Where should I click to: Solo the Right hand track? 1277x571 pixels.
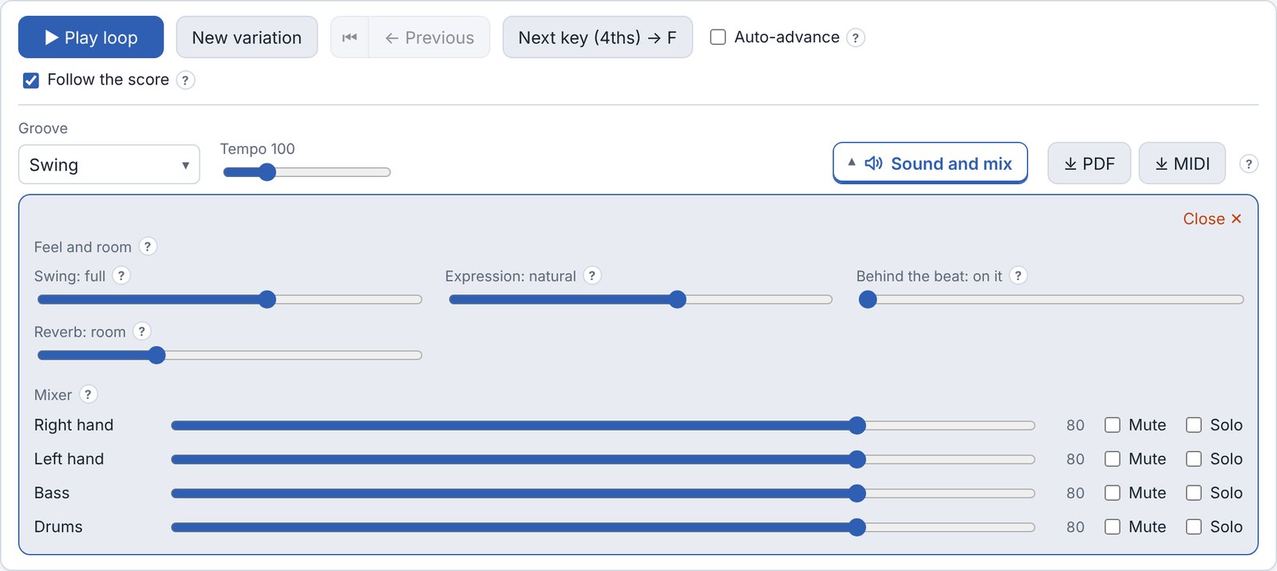click(x=1194, y=425)
